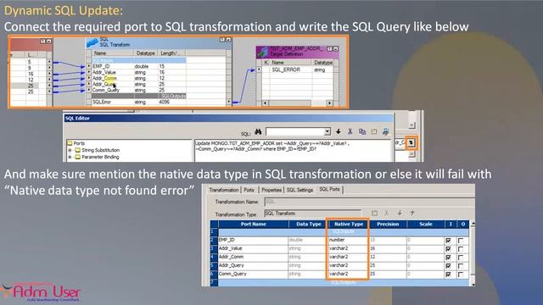Click the SQL query text area
Image resolution: width=543 pixels, height=305 pixels.
pyautogui.click(x=294, y=151)
